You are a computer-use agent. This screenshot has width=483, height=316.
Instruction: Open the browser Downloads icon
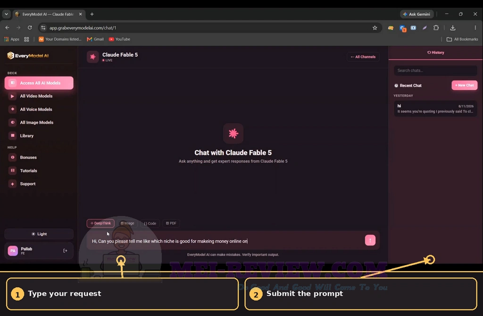tap(452, 28)
